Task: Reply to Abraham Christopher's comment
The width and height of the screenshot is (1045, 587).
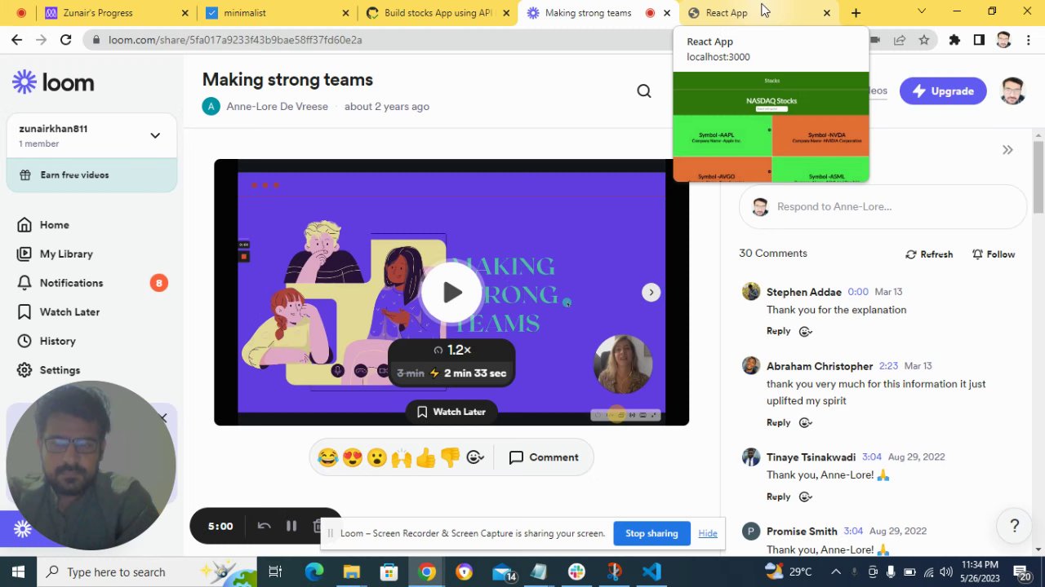Action: point(778,422)
